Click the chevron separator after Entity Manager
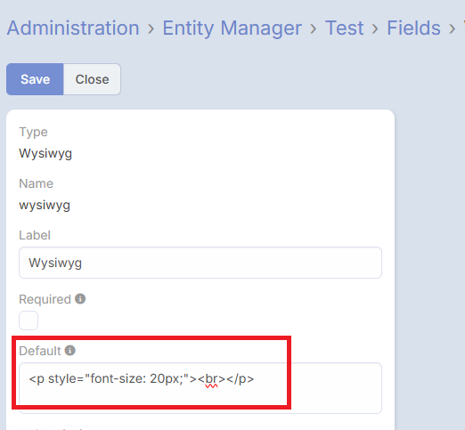 click(314, 28)
